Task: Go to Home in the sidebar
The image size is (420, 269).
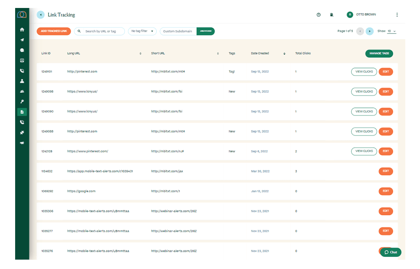Action: click(22, 30)
